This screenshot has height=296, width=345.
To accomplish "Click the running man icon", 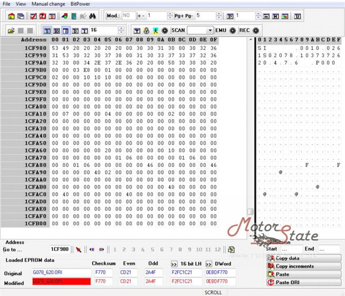I will tap(156, 31).
